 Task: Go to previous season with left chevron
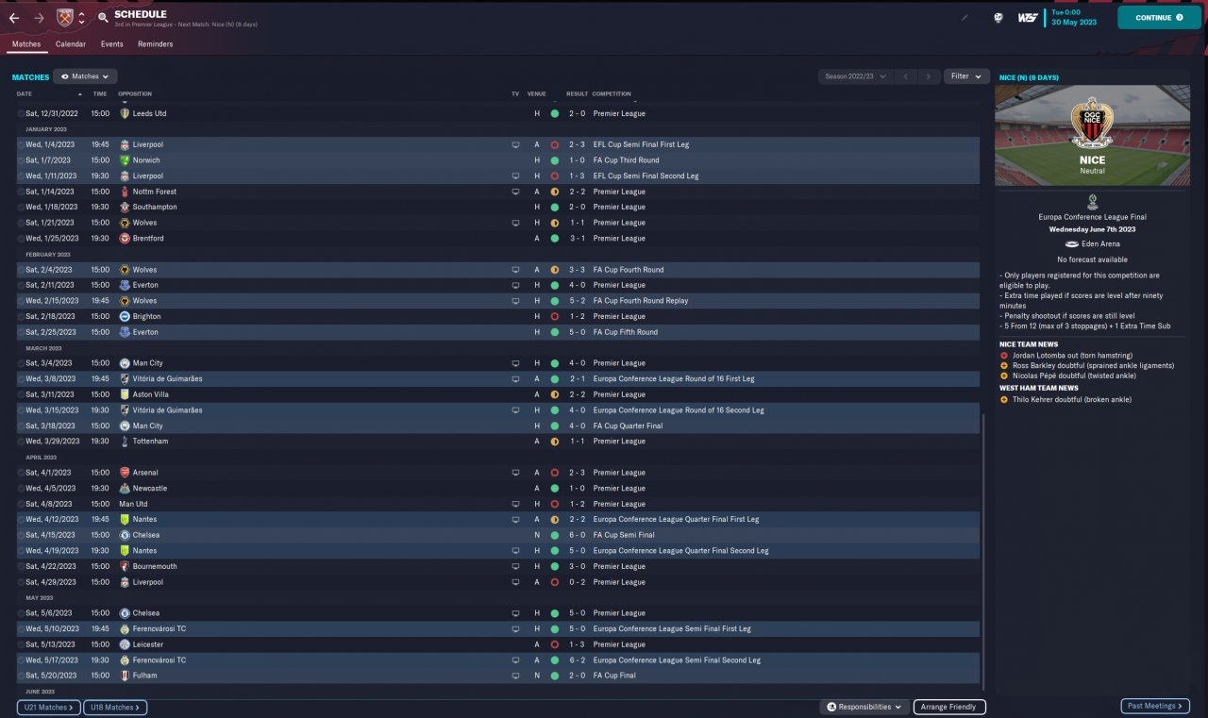pos(906,76)
